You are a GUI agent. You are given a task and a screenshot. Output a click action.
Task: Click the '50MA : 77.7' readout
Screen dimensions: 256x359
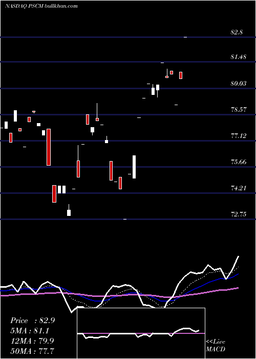32,351
